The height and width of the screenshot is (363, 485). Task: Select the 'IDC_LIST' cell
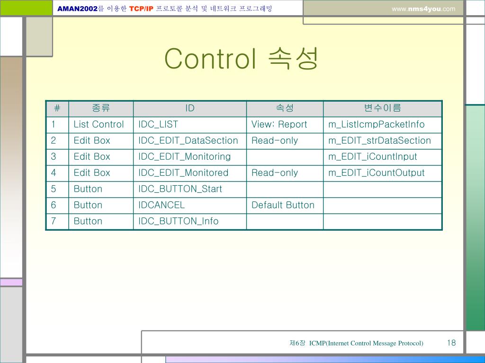[189, 124]
